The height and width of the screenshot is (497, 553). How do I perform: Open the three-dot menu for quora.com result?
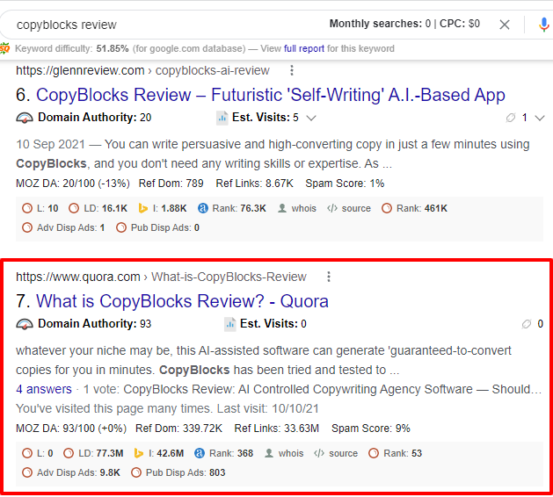pos(329,277)
